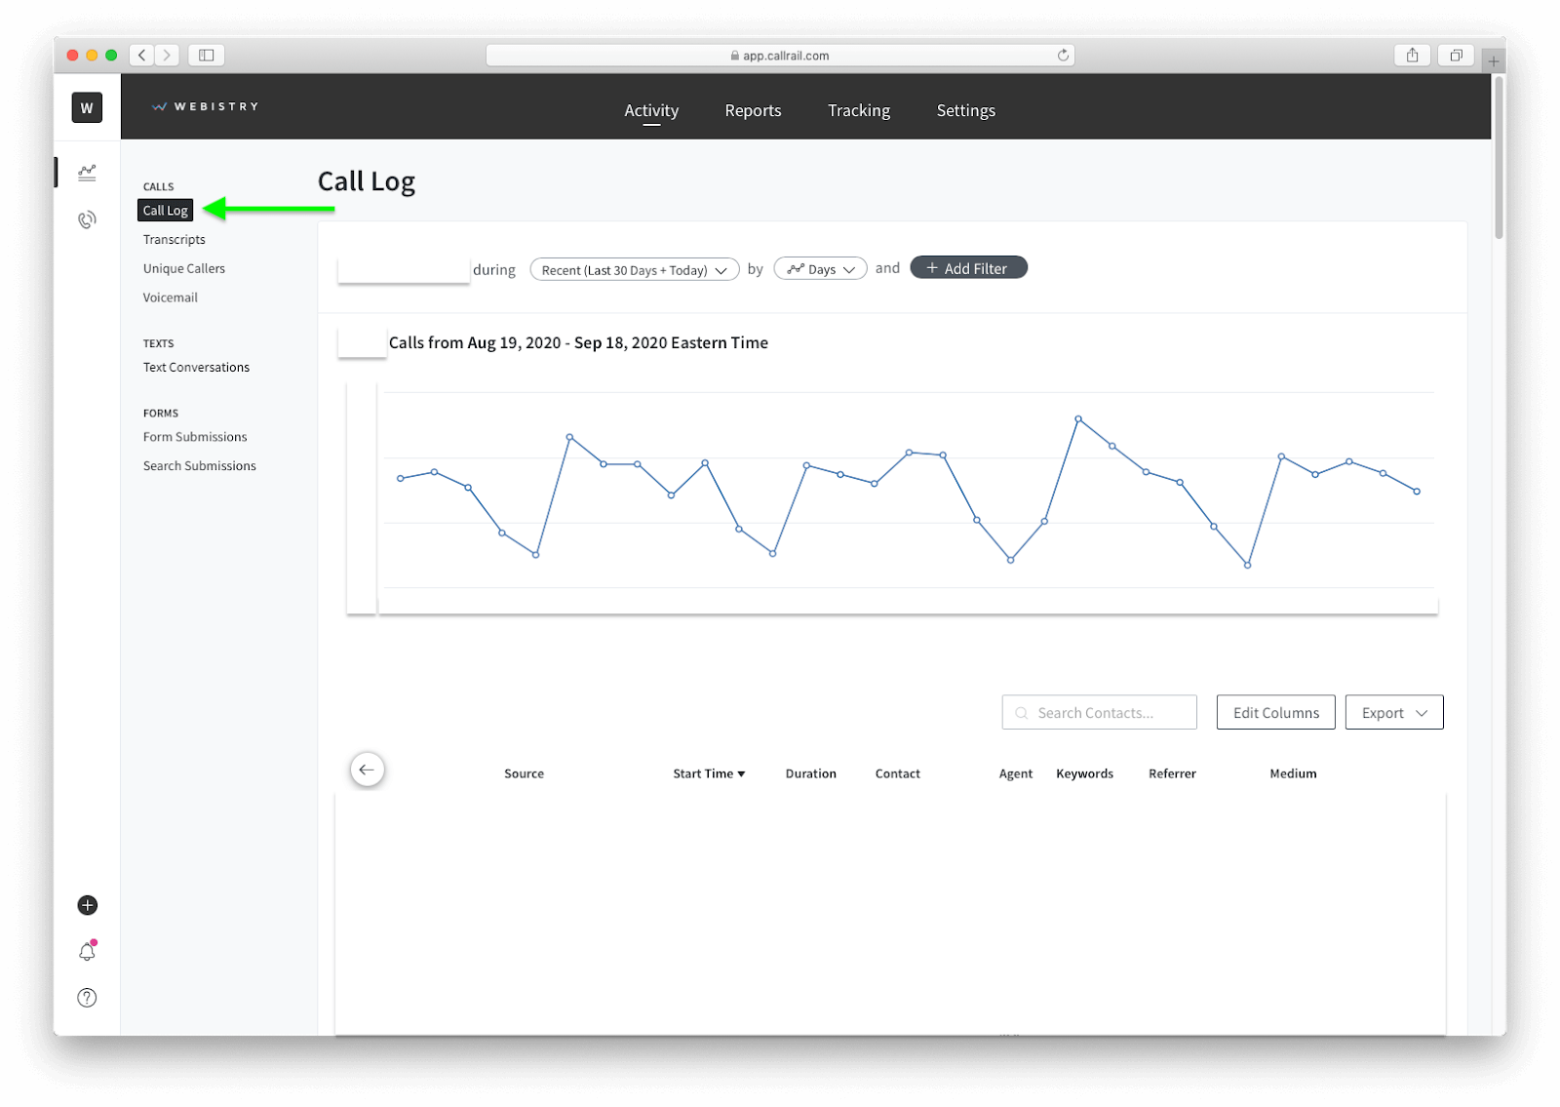Click the Safari sidebar toggle icon
Screen dimensions: 1560x1107
[206, 55]
